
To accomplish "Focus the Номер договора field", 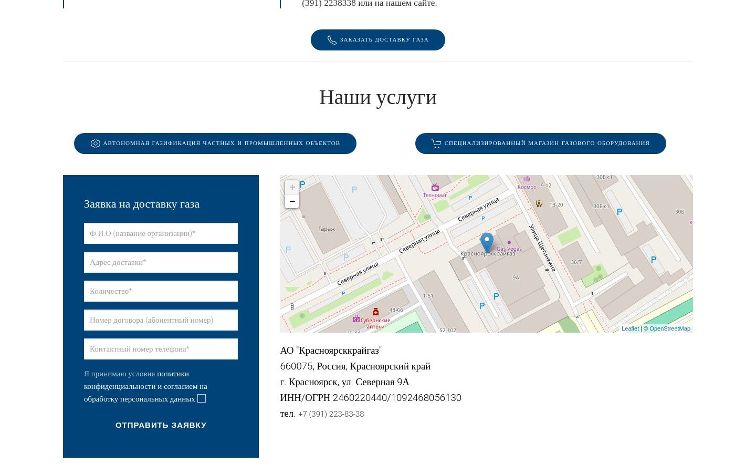I will pyautogui.click(x=161, y=320).
